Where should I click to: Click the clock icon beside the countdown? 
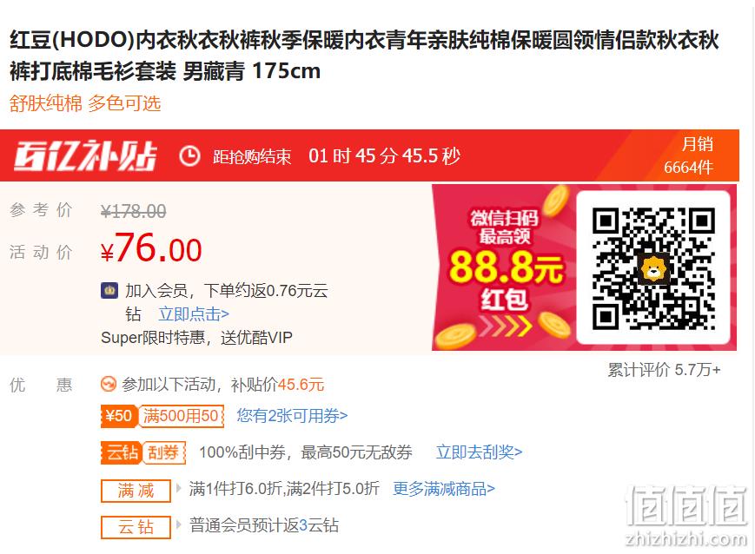pyautogui.click(x=189, y=156)
